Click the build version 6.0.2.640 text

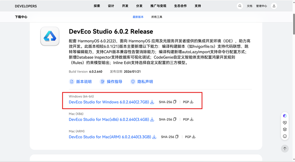point(96,72)
